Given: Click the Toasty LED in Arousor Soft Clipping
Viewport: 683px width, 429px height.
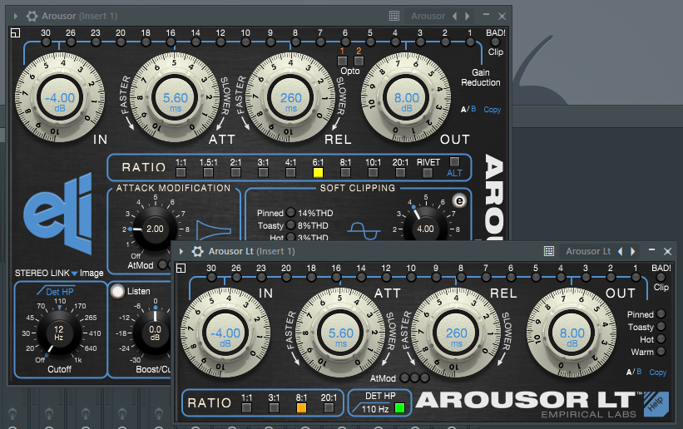Looking at the screenshot, I should tap(290, 224).
